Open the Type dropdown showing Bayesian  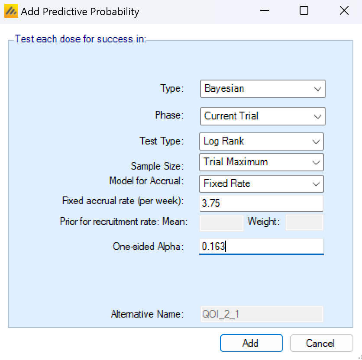262,89
